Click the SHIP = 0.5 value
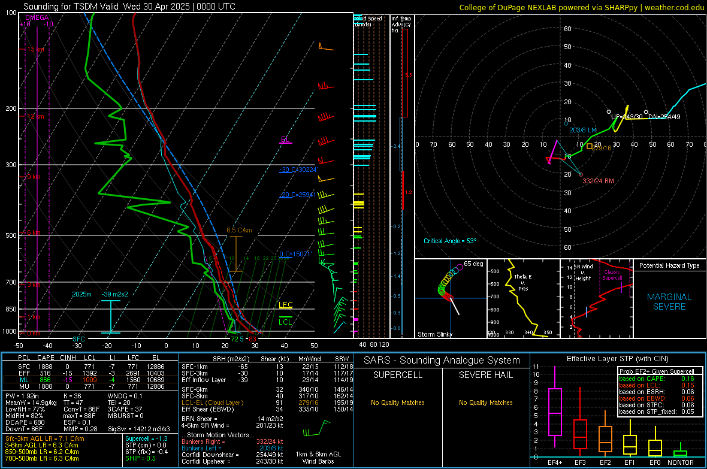The height and width of the screenshot is (469, 707). pyautogui.click(x=140, y=458)
